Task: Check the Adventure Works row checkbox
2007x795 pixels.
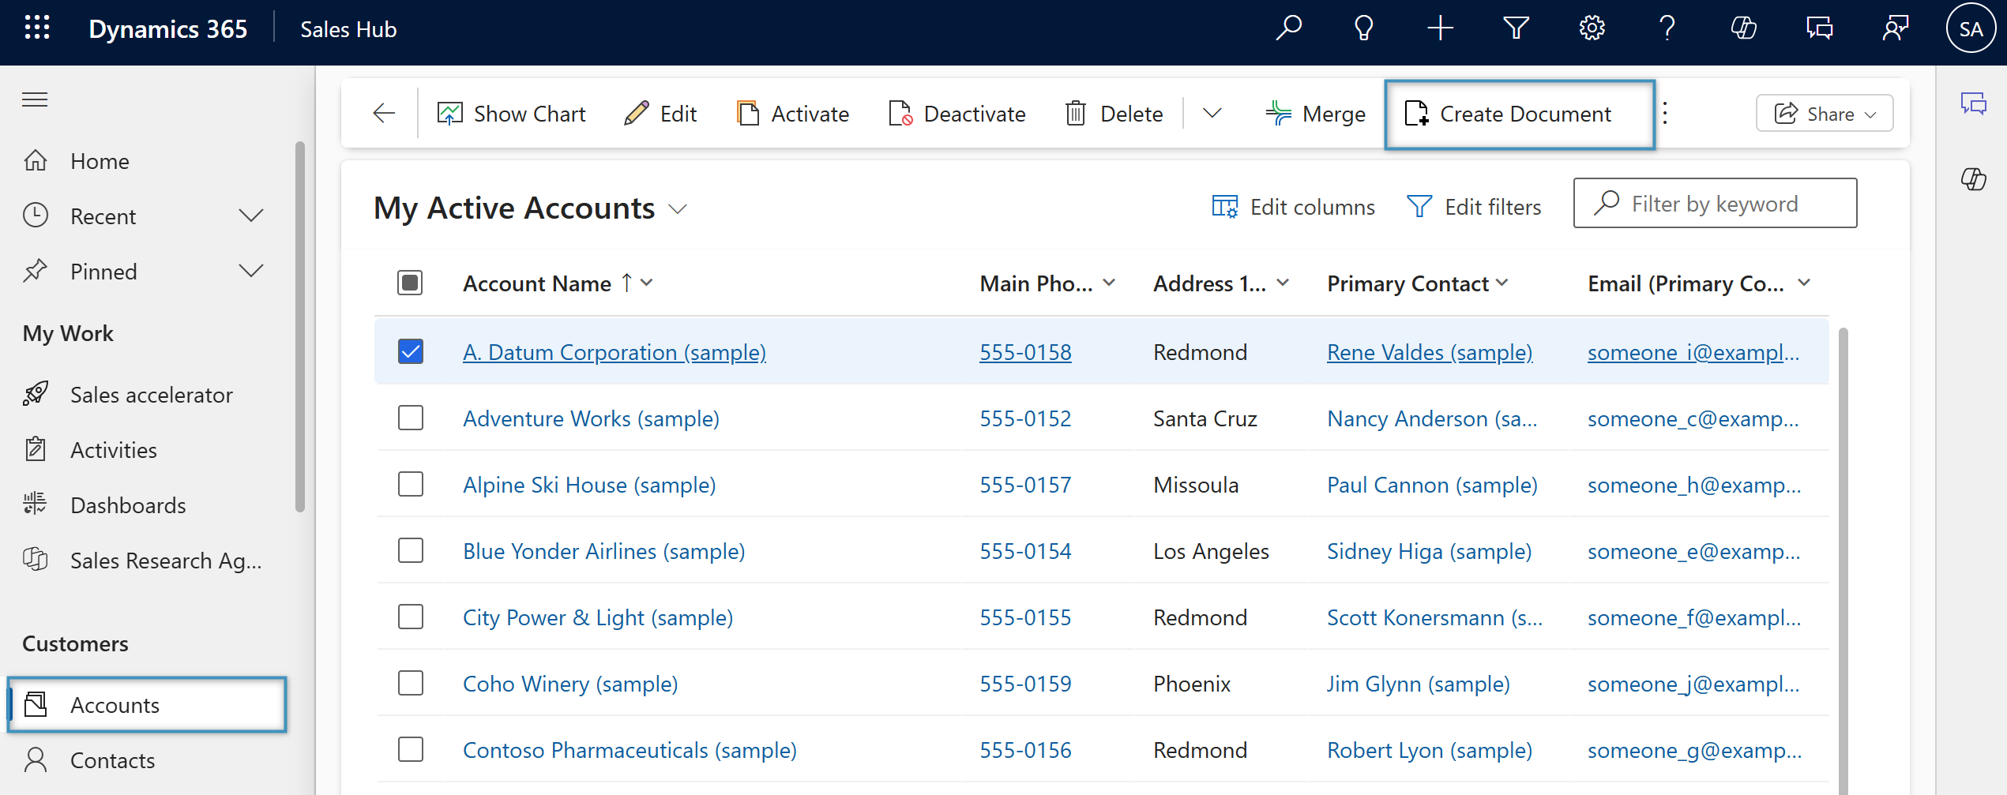Action: 411,418
